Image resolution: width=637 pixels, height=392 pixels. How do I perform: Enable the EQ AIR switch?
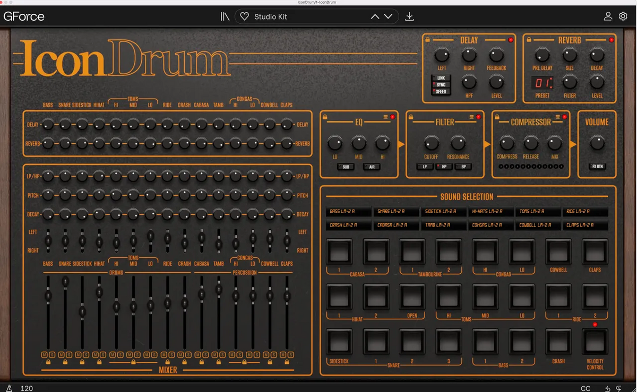[372, 167]
